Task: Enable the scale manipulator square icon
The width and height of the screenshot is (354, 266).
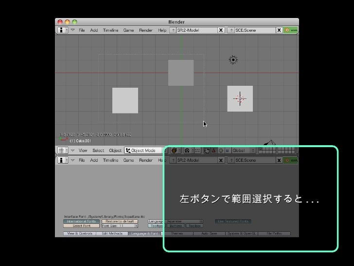Action: tap(228, 151)
